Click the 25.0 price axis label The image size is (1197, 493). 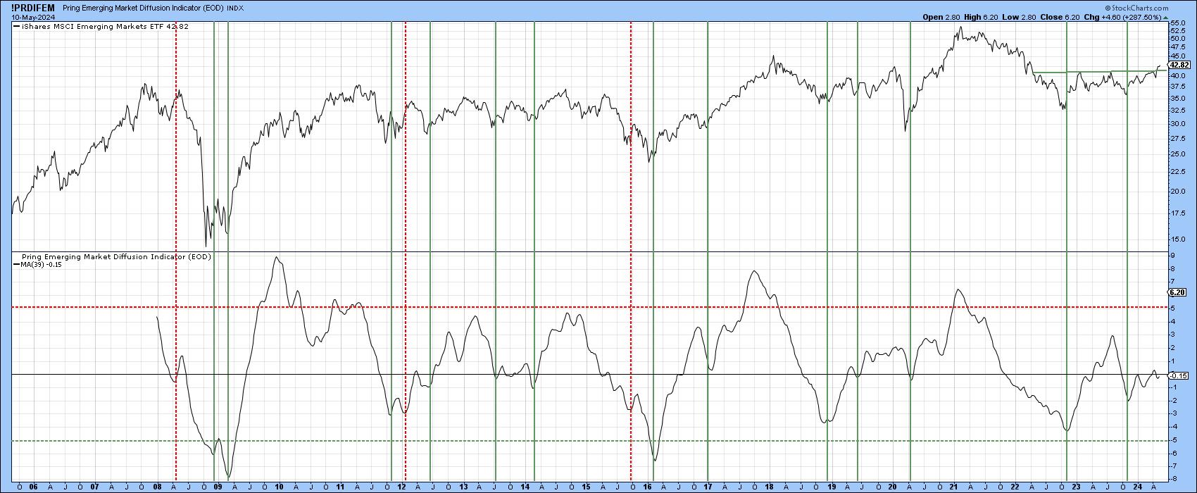coord(1177,154)
